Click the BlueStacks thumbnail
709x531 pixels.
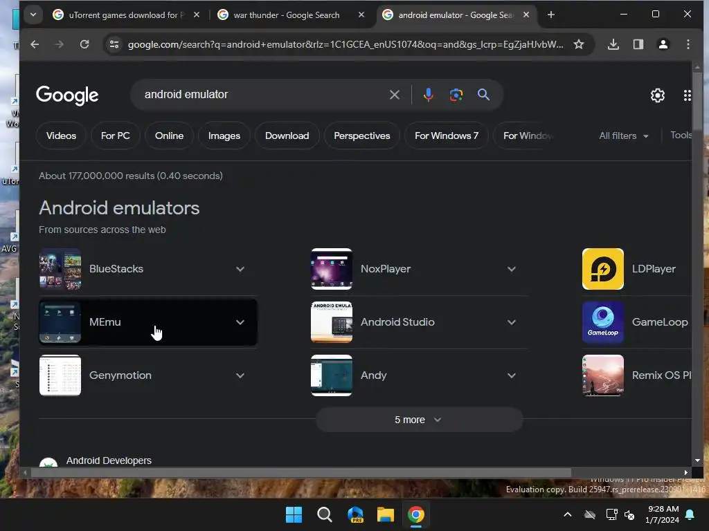60,269
